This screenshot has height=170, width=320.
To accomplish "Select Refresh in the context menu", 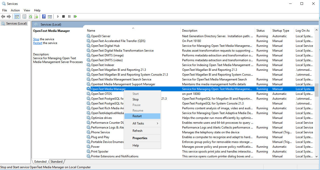I will [137, 131].
